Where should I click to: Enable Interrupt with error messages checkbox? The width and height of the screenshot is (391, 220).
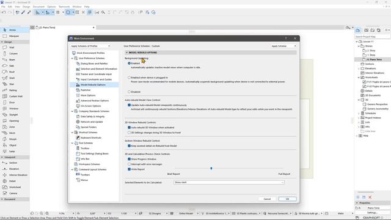[x=129, y=164]
